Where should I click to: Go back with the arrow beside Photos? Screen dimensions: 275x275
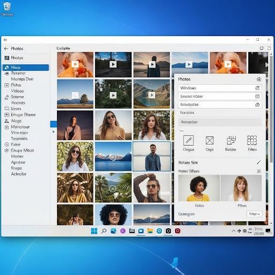click(6, 48)
